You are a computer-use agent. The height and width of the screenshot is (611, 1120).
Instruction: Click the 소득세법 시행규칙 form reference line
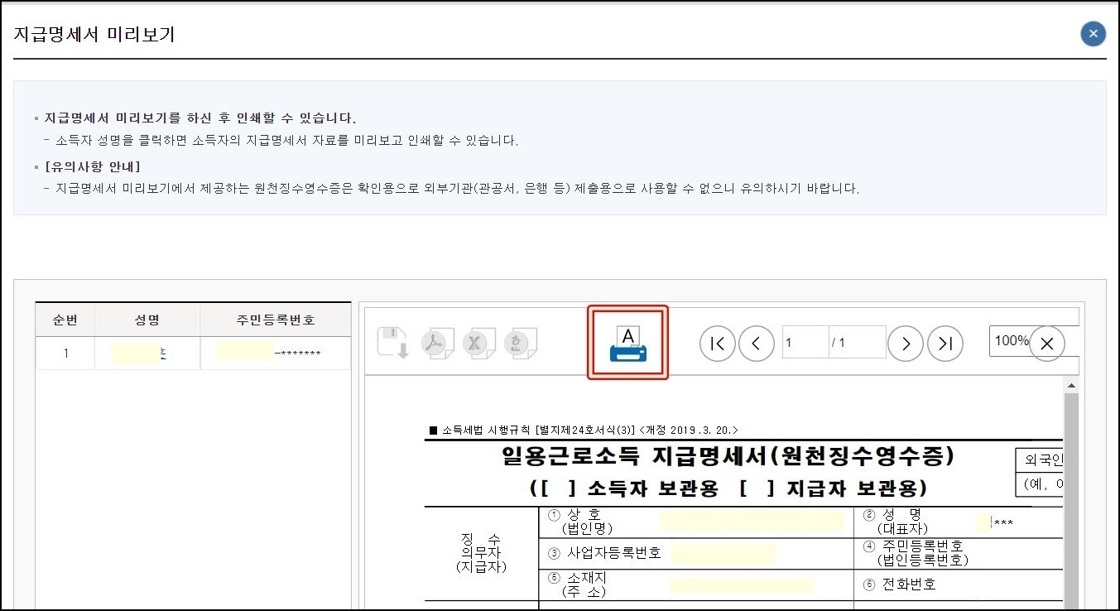[584, 431]
